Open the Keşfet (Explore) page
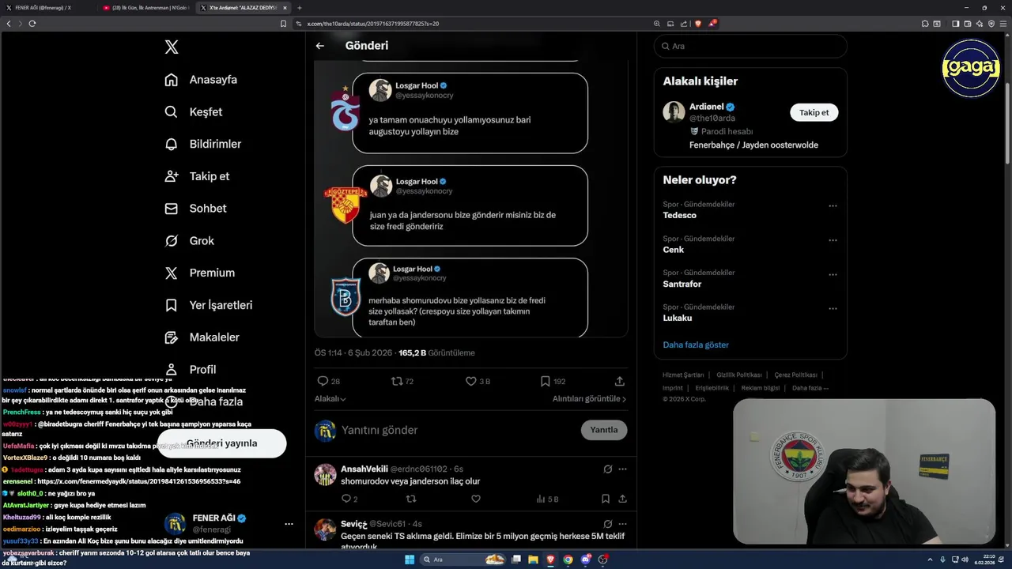 click(193, 112)
